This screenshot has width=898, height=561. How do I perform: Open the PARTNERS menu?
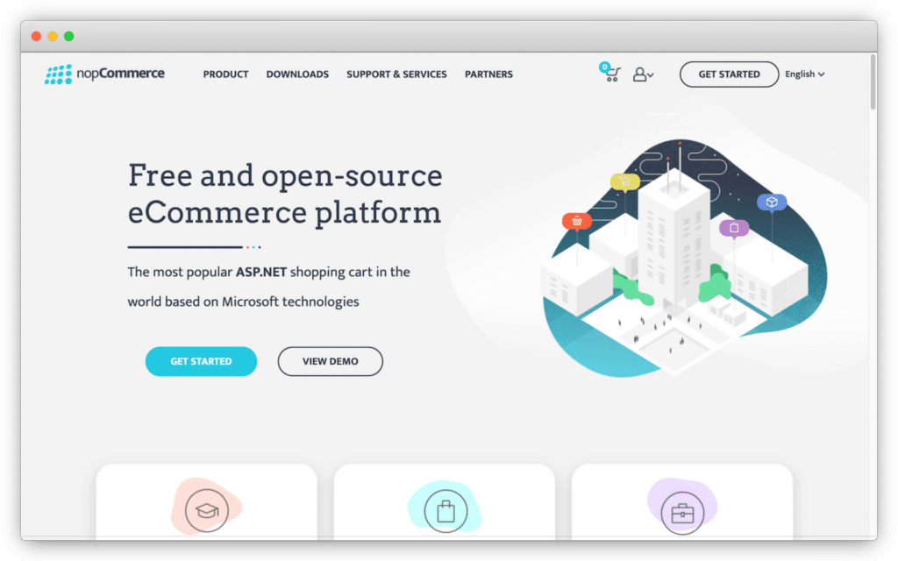point(488,75)
